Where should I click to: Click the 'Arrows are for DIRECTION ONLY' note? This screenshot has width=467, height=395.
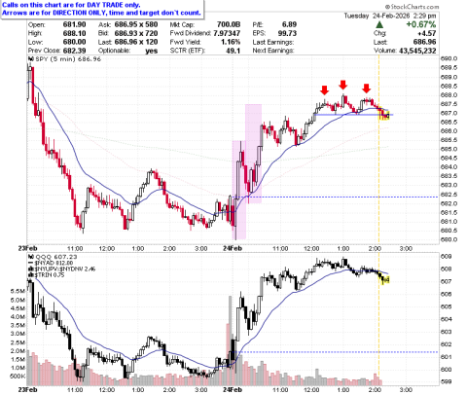[x=101, y=13]
